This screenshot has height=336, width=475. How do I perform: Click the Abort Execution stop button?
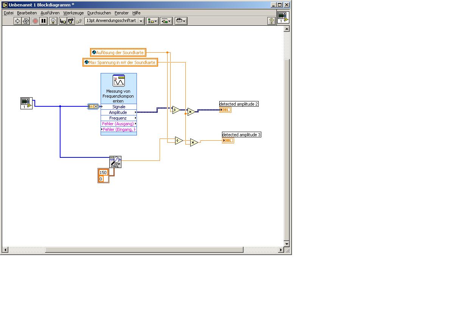[35, 21]
